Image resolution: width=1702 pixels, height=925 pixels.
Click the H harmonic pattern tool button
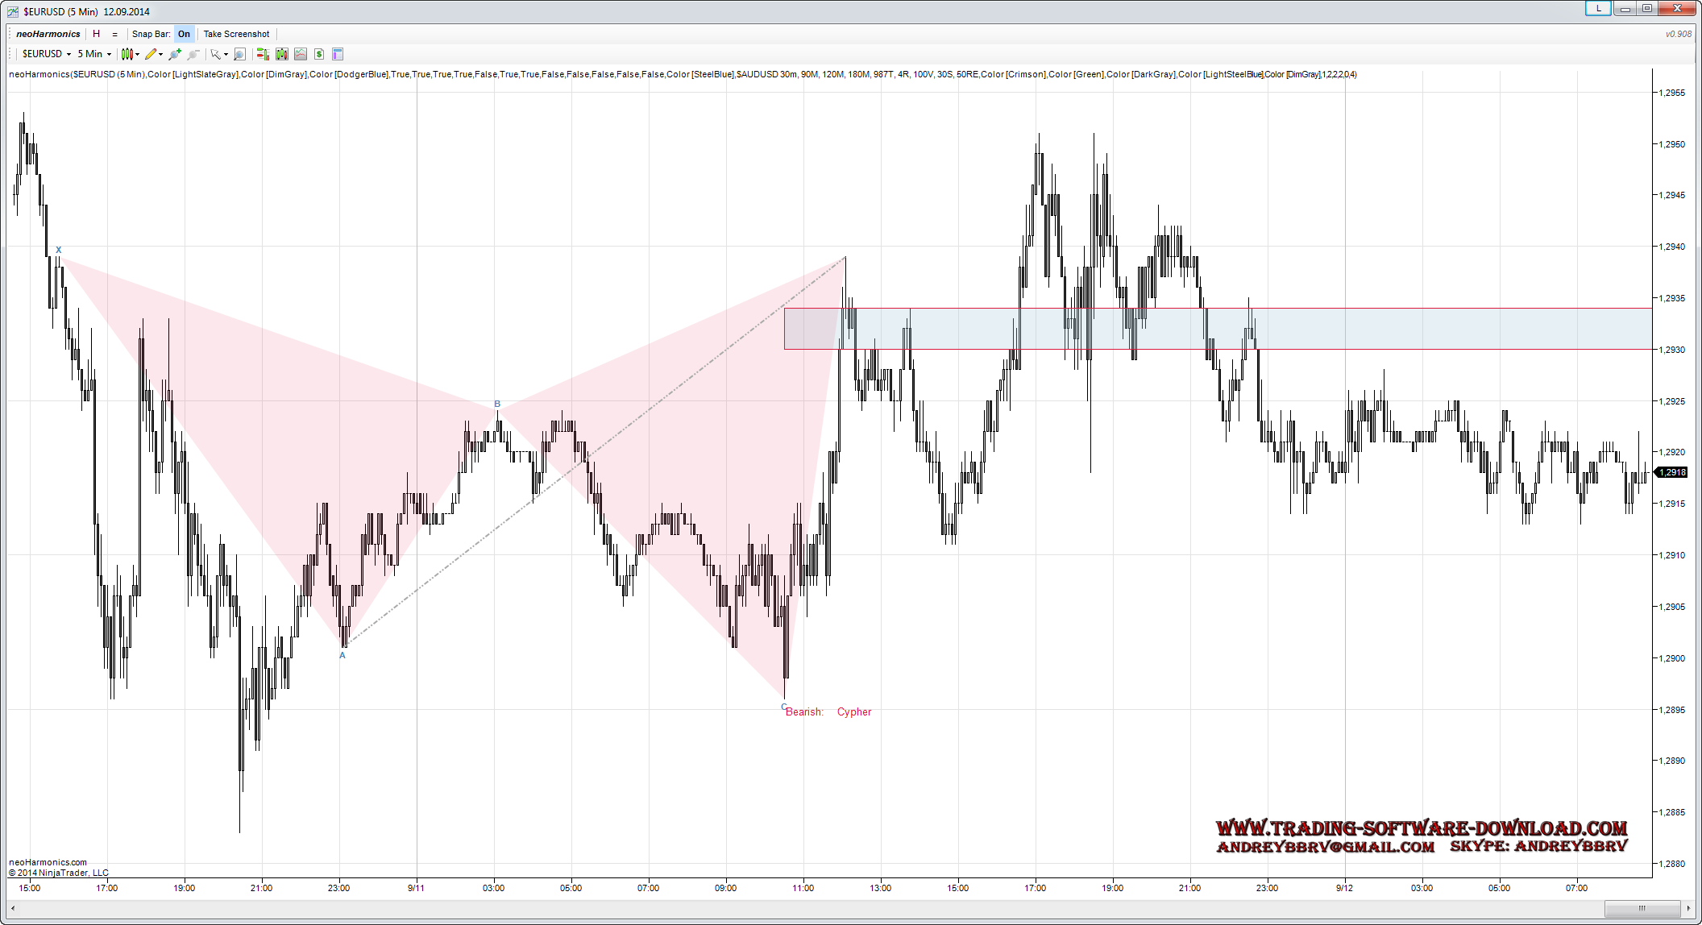[96, 34]
